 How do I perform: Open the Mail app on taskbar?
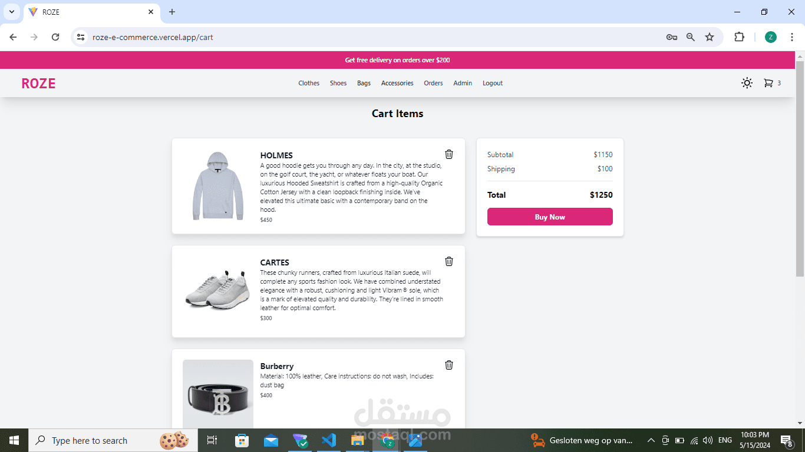pyautogui.click(x=271, y=440)
